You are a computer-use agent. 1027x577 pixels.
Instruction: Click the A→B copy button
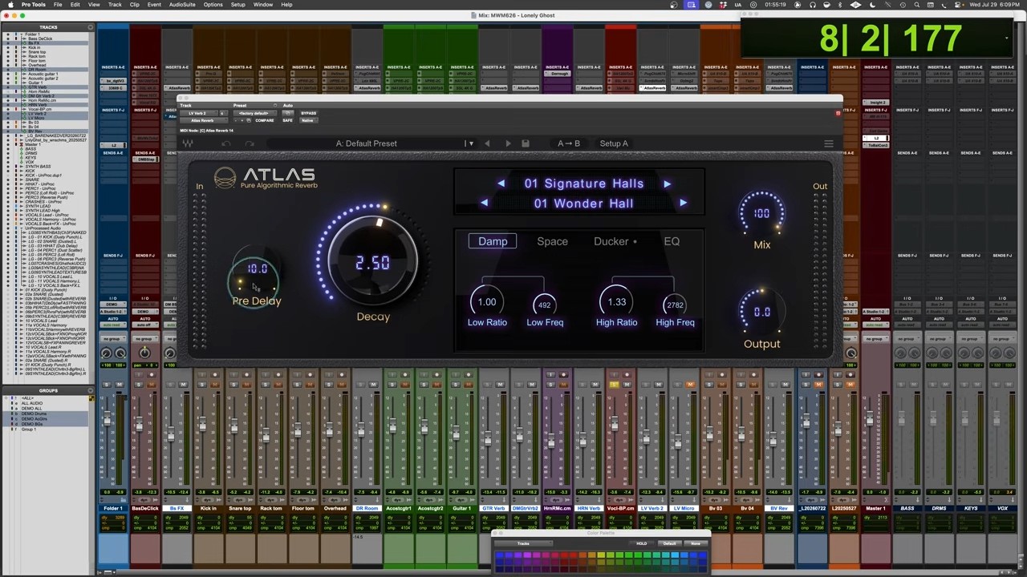pyautogui.click(x=569, y=143)
